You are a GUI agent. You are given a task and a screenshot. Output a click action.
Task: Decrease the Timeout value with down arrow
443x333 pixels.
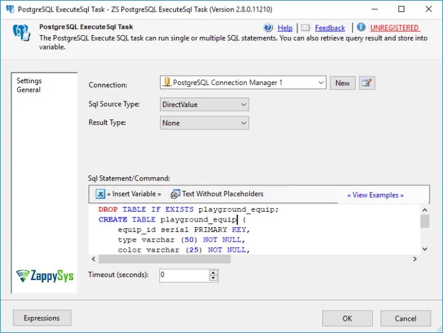[214, 278]
